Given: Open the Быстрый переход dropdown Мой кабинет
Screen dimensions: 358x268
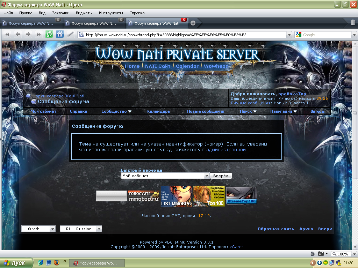Looking at the screenshot, I should [165, 176].
